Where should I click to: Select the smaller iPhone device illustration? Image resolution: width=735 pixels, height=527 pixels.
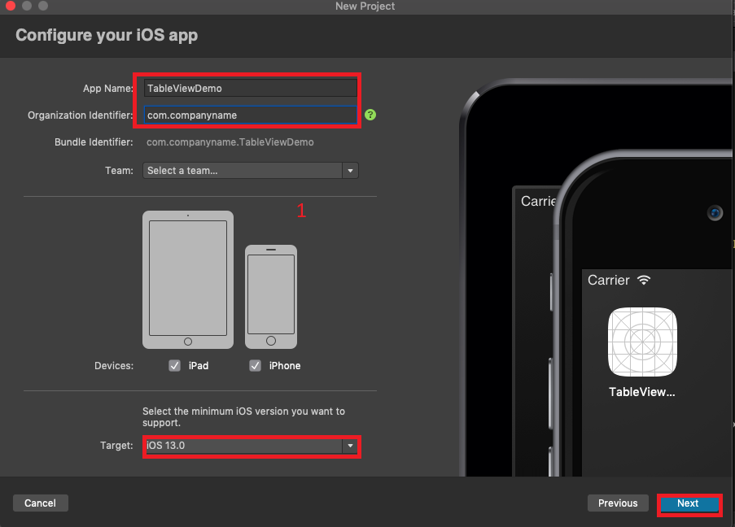click(x=271, y=296)
